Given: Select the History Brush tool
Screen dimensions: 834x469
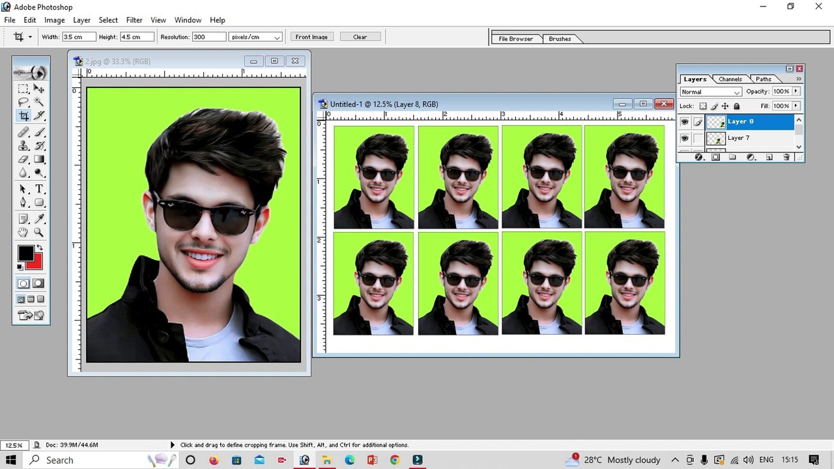Looking at the screenshot, I should tap(39, 146).
